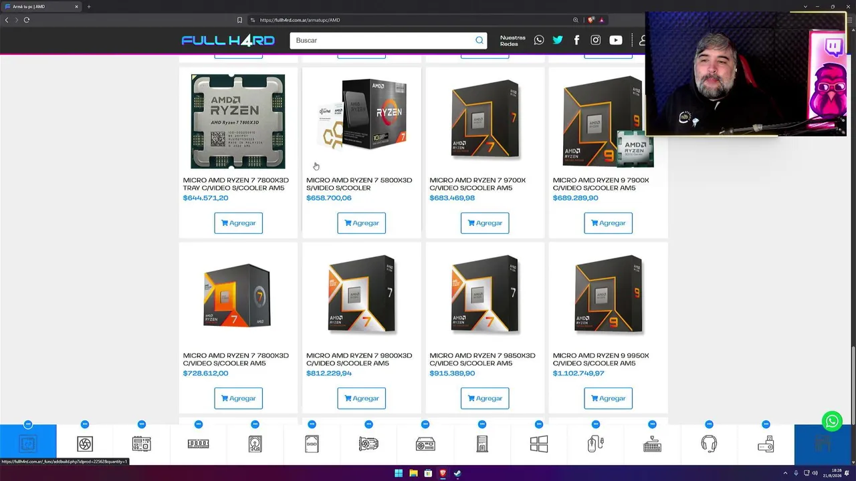
Task: Open the Twitter social link
Action: click(558, 40)
